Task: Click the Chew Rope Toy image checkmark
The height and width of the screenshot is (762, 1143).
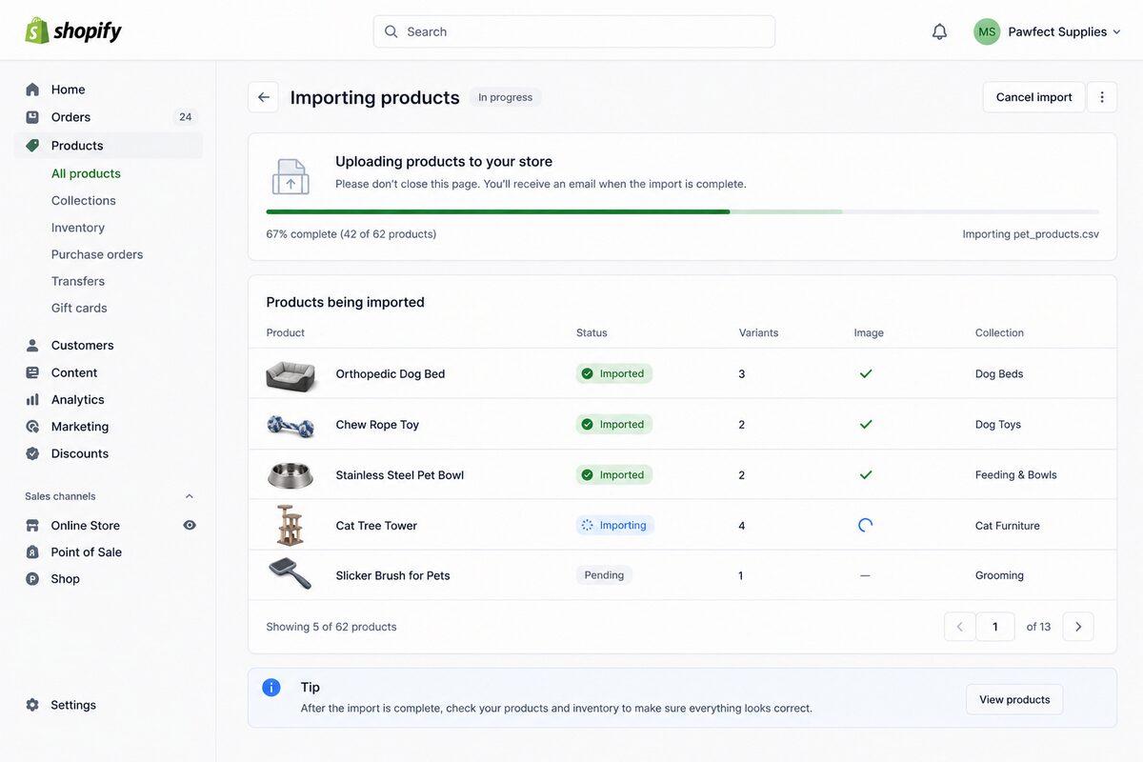Action: coord(866,424)
